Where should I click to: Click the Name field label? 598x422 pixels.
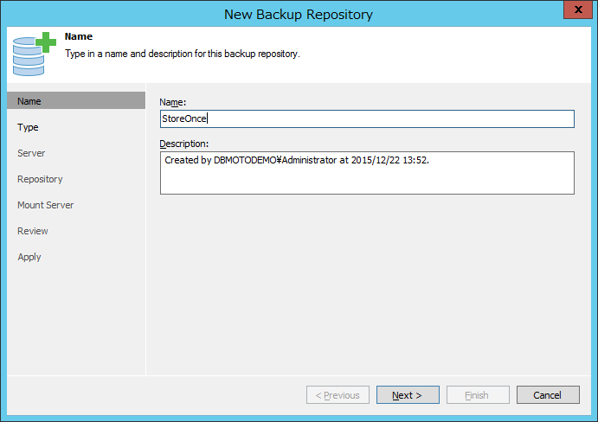[x=173, y=102]
